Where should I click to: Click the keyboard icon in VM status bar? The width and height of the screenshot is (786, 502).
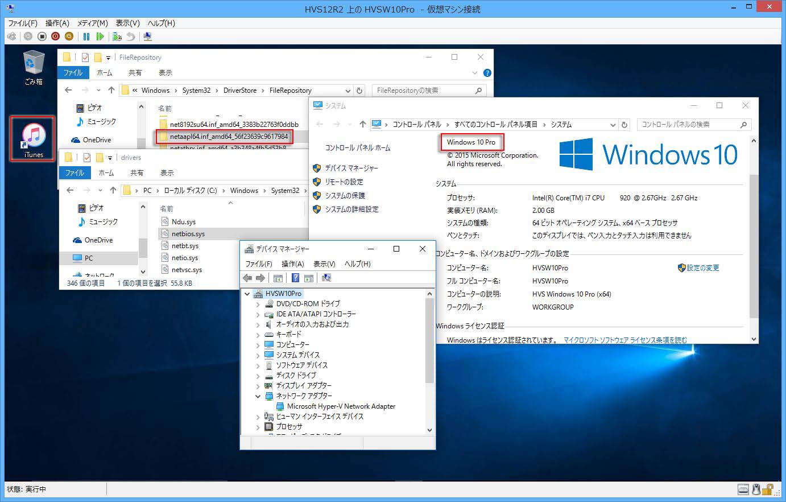(743, 489)
